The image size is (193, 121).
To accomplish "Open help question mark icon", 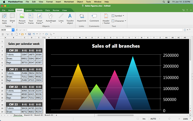I will [187, 10].
